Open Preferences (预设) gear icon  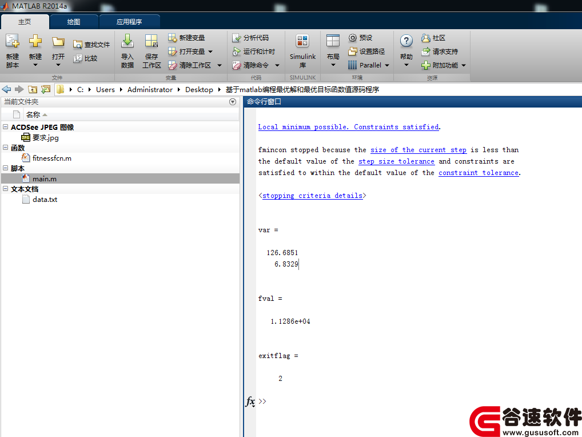pyautogui.click(x=353, y=38)
